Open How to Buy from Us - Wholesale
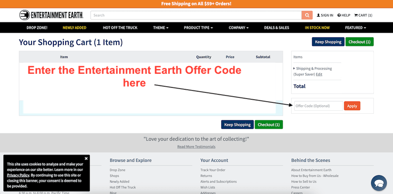 (315, 176)
